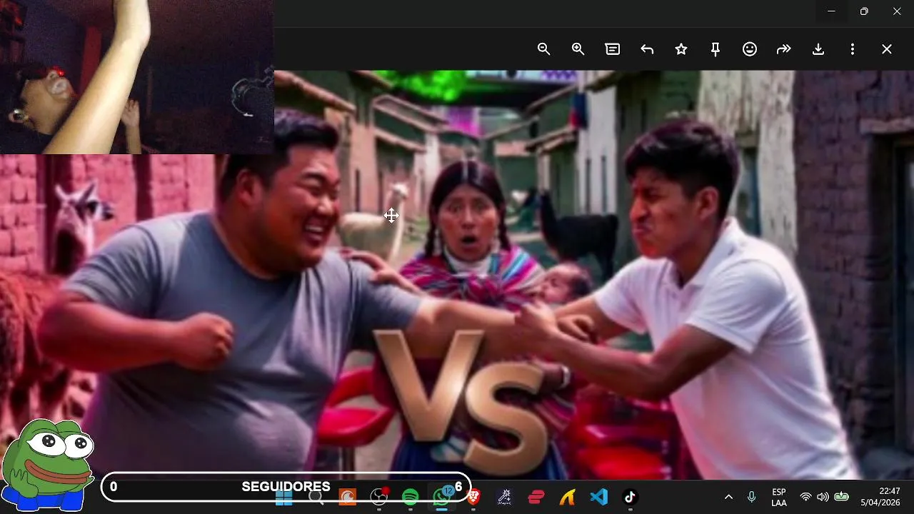The image size is (914, 514).
Task: Open the red stacked-bars taskbar app
Action: point(536,498)
